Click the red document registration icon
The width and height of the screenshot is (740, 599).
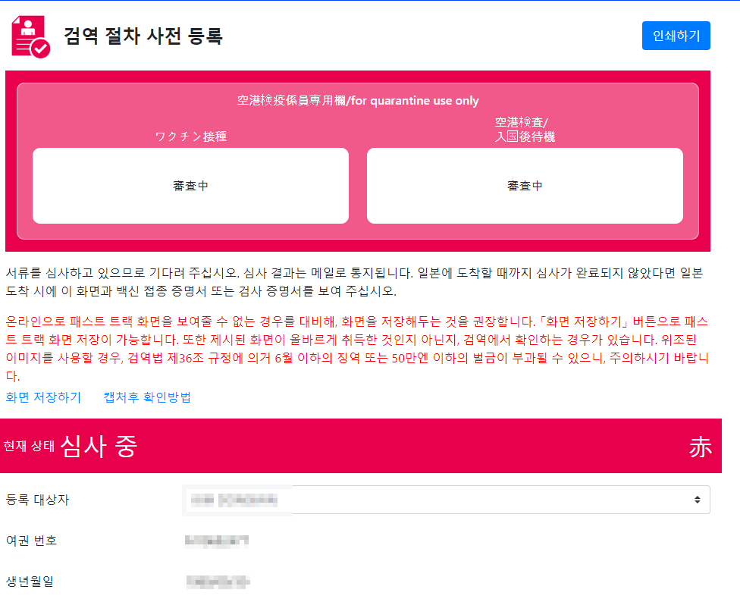click(29, 33)
